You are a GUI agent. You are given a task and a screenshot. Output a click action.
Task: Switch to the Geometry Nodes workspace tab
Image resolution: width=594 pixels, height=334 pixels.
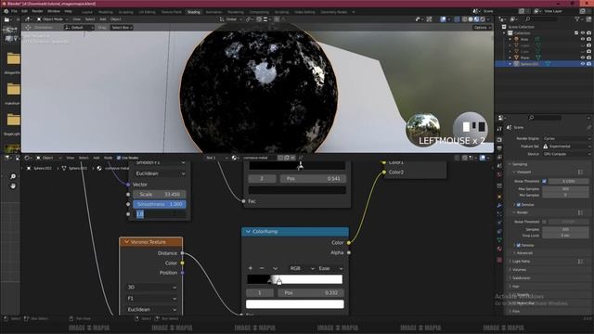point(334,12)
